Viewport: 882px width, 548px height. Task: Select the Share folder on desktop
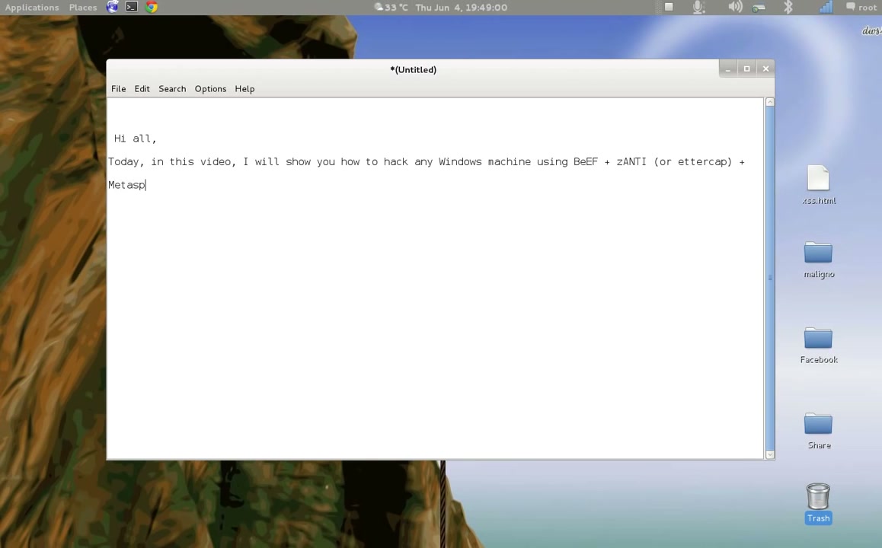pos(819,431)
